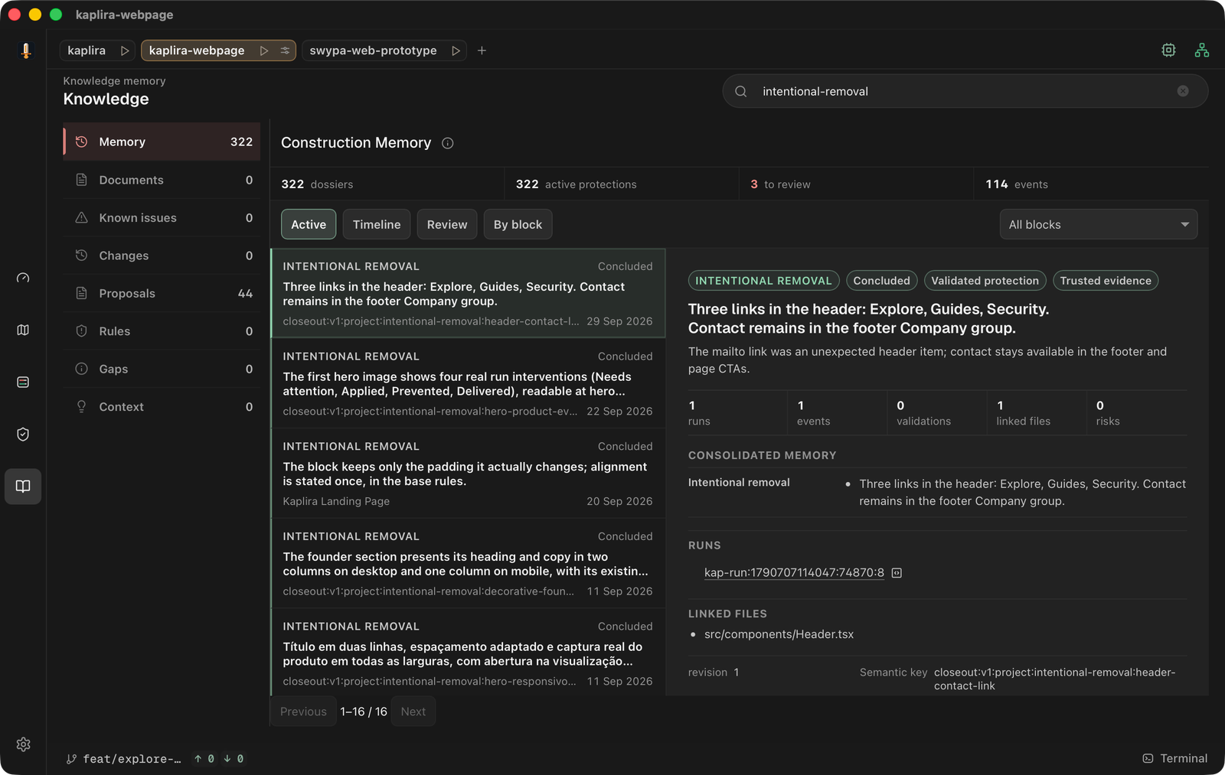Open the Rules category
The height and width of the screenshot is (775, 1225).
click(162, 331)
